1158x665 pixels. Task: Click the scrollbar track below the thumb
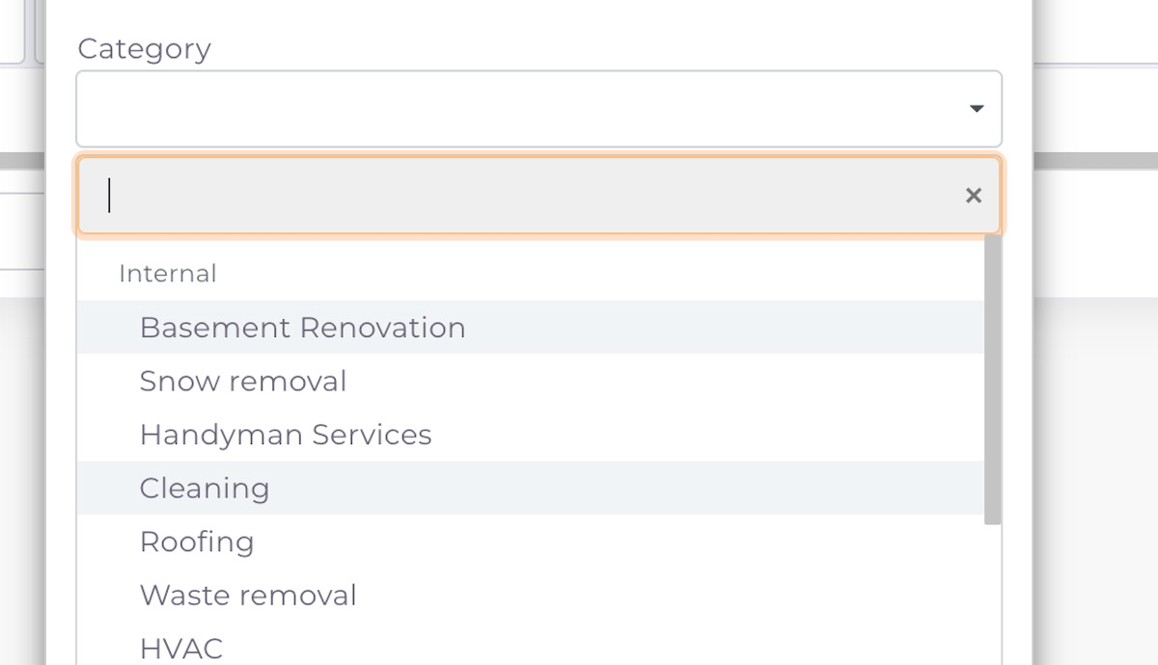992,595
